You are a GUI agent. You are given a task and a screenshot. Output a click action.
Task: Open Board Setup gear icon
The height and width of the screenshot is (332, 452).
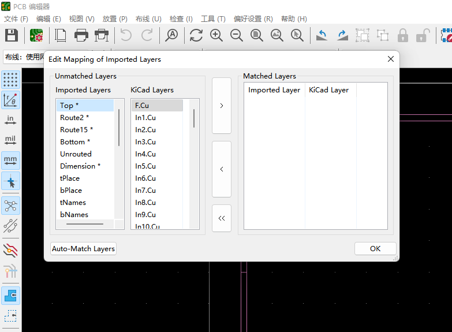pyautogui.click(x=36, y=35)
